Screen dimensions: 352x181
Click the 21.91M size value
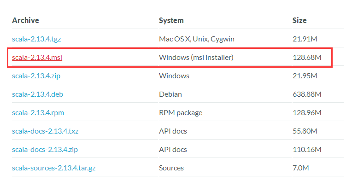[305, 39]
